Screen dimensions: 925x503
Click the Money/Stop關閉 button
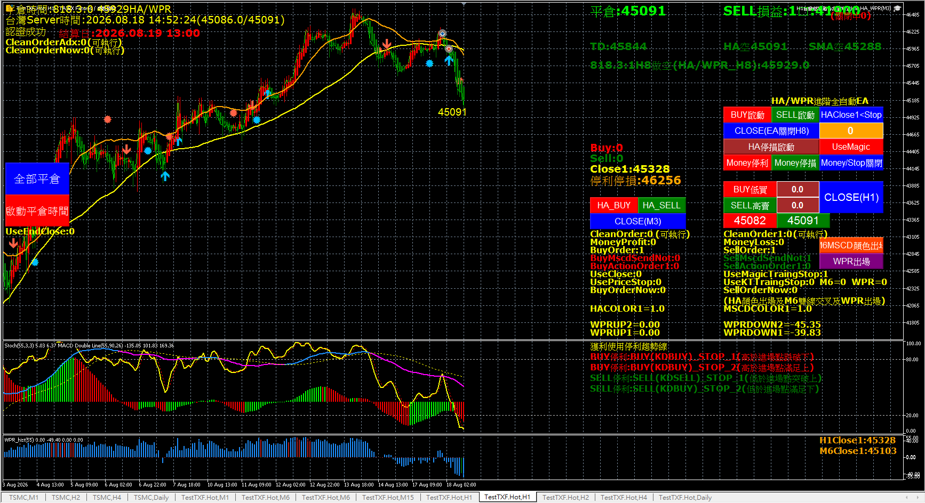851,163
